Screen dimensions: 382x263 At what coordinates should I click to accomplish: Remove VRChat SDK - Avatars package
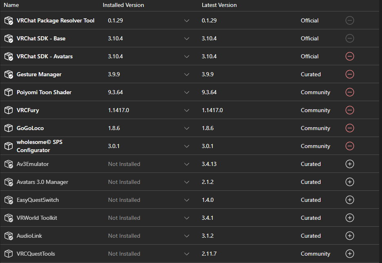click(350, 56)
